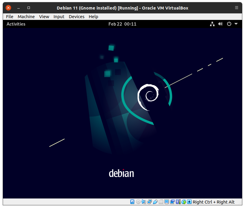Click the keyboard capture arrow indicator
This screenshot has width=245, height=208.
189,202
